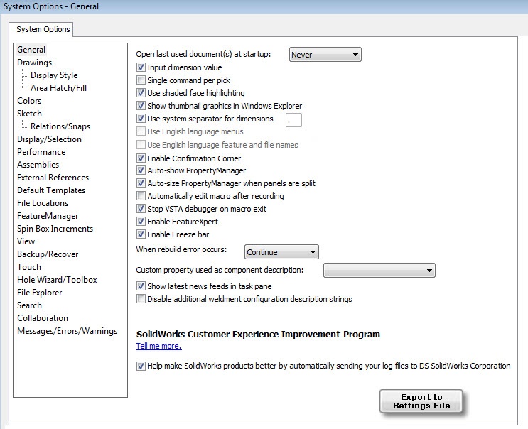Uncheck Enable FeatureXpert
528x429 pixels.
[141, 222]
